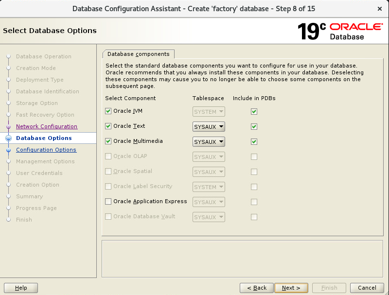Toggle Include in PDBs for Database Vault
The width and height of the screenshot is (389, 295).
pos(254,217)
